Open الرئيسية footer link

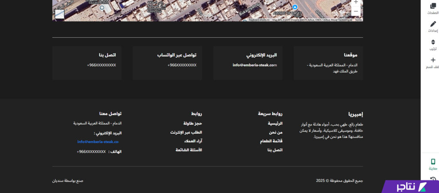click(x=275, y=123)
